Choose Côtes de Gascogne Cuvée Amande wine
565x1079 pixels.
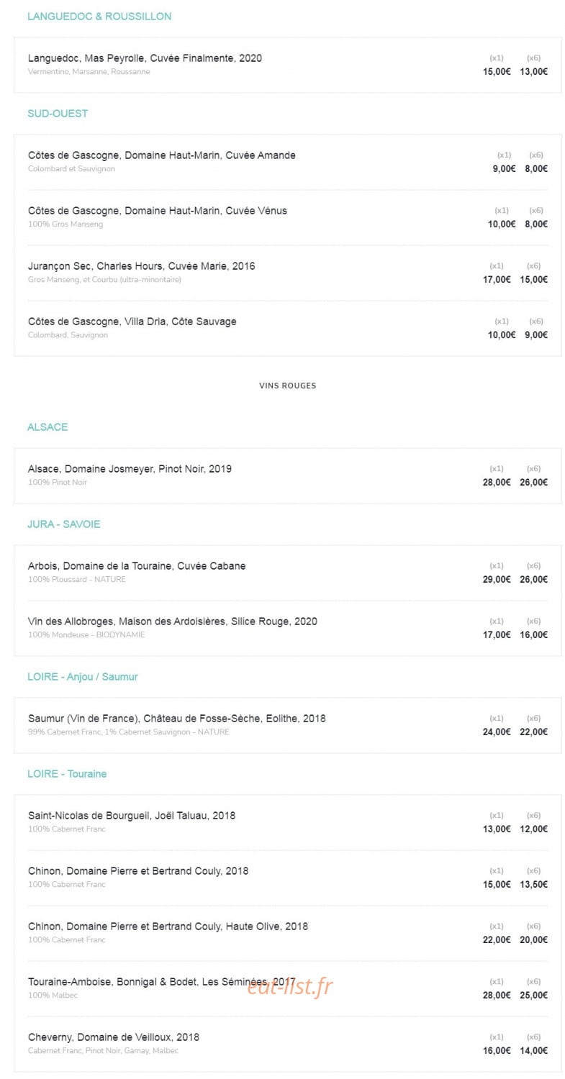pyautogui.click(x=162, y=155)
